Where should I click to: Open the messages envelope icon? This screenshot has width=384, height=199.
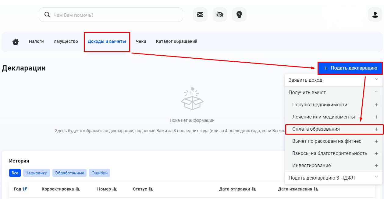(200, 15)
